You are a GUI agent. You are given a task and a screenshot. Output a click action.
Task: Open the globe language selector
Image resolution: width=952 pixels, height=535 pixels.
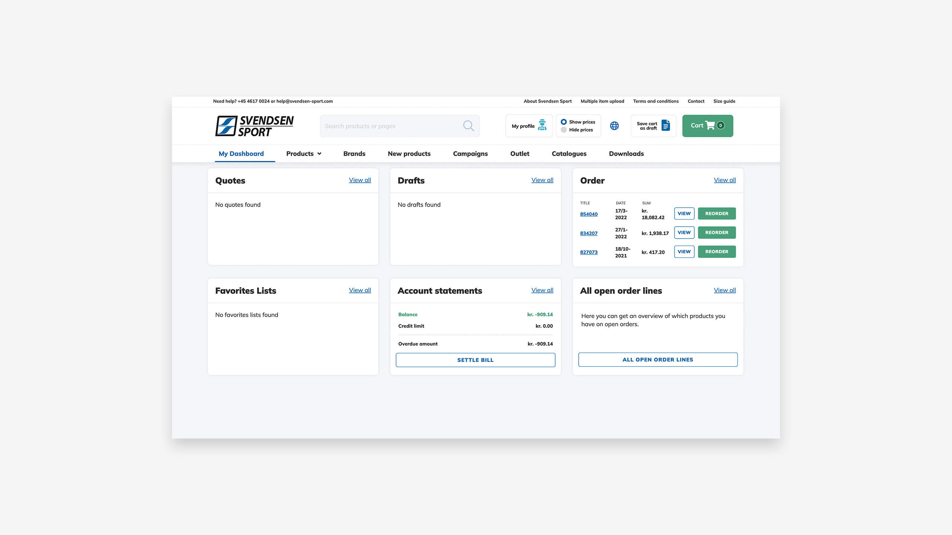(614, 126)
